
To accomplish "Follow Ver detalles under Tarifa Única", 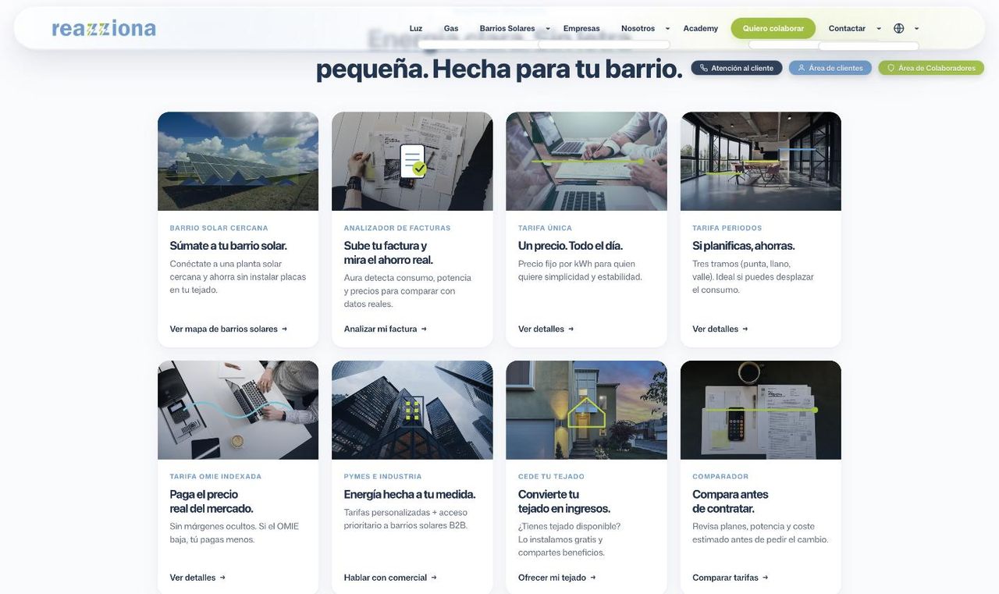I will coord(546,329).
